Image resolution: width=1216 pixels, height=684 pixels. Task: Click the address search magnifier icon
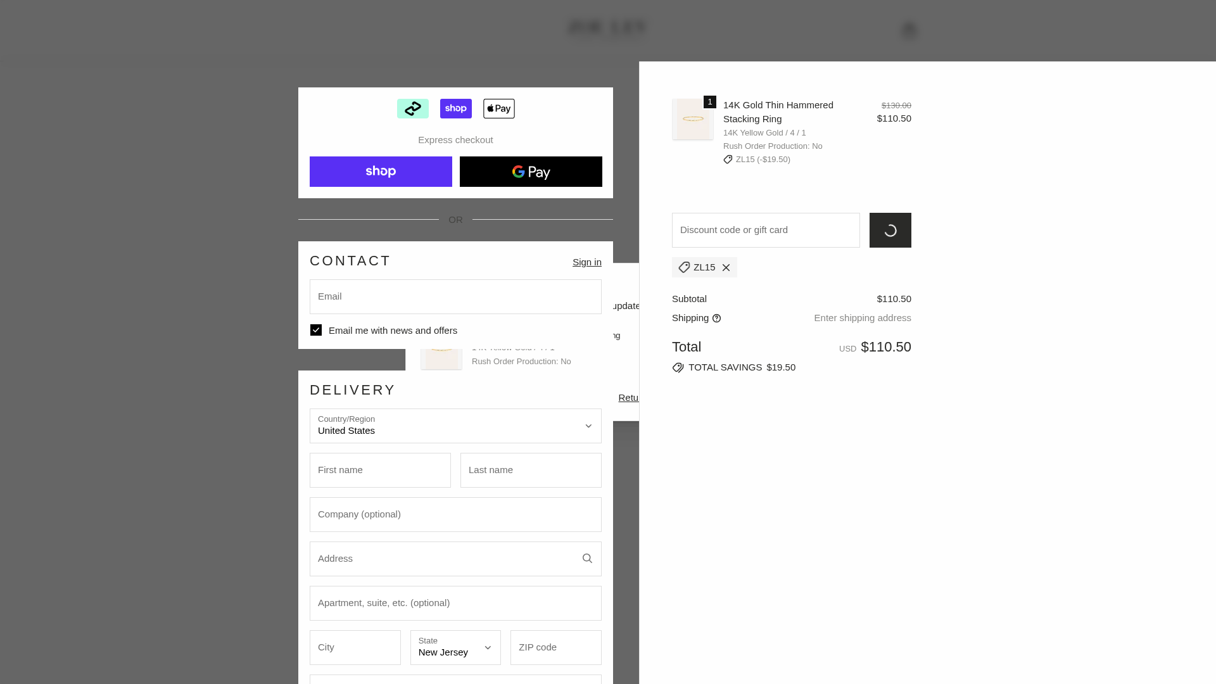[x=587, y=559]
